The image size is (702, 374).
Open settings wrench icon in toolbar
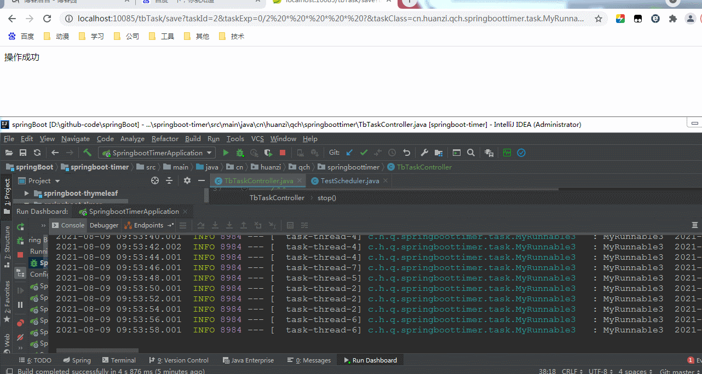[x=424, y=153]
